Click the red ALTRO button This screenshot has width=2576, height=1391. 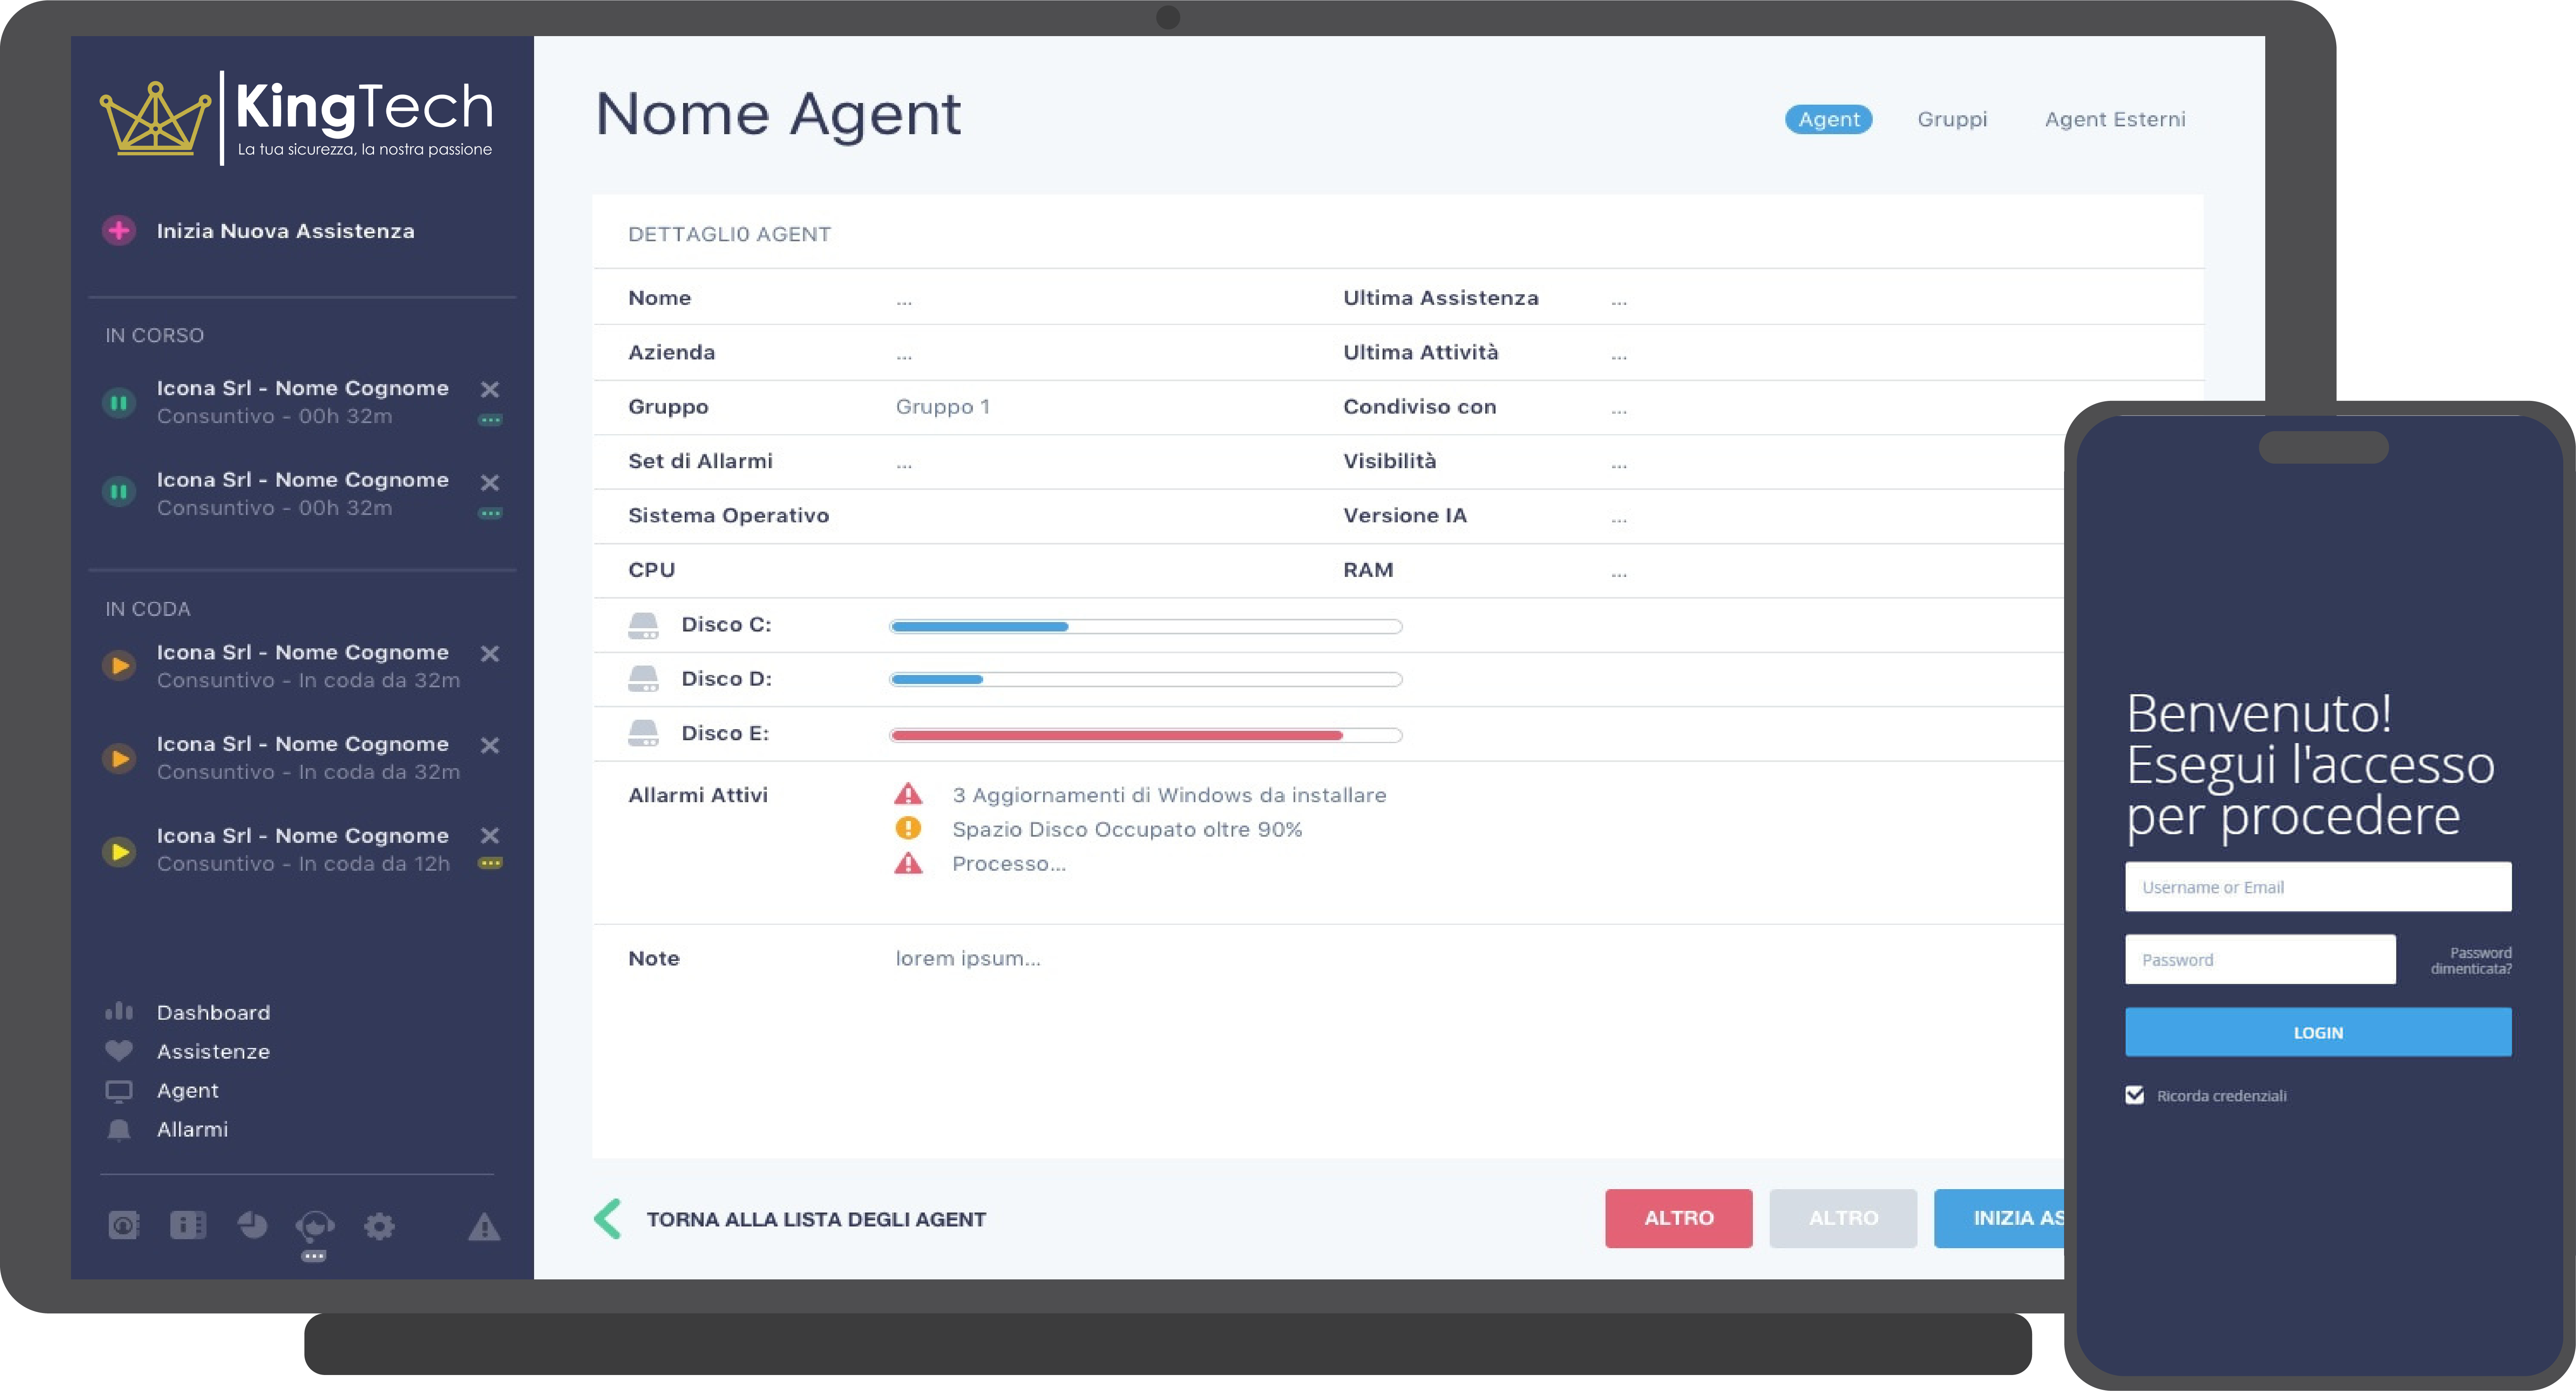tap(1679, 1218)
